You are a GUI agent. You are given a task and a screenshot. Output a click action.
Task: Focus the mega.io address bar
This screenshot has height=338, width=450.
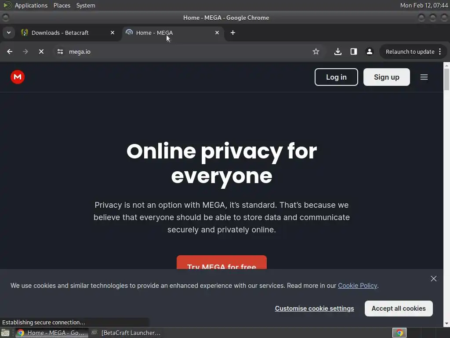point(184,51)
